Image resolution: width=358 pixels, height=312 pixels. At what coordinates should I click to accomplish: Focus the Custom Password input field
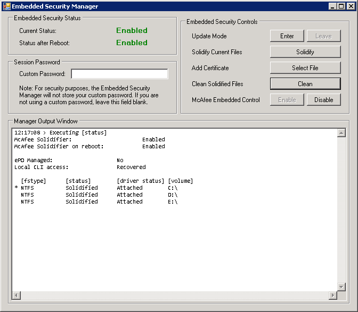(119, 74)
